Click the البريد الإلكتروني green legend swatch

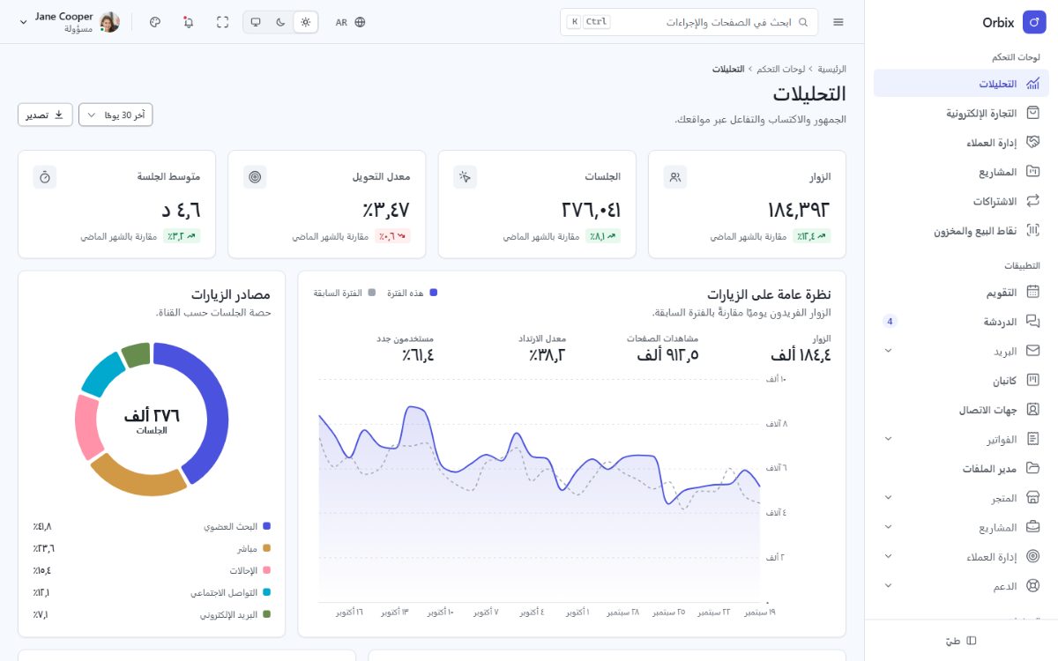266,614
